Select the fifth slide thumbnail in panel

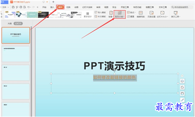pos(16,109)
